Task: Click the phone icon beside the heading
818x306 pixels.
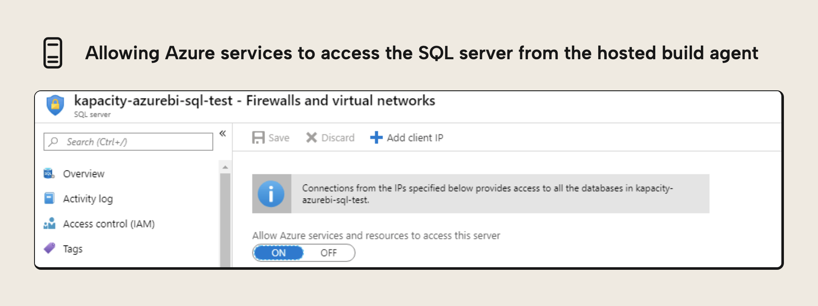Action: [x=53, y=53]
